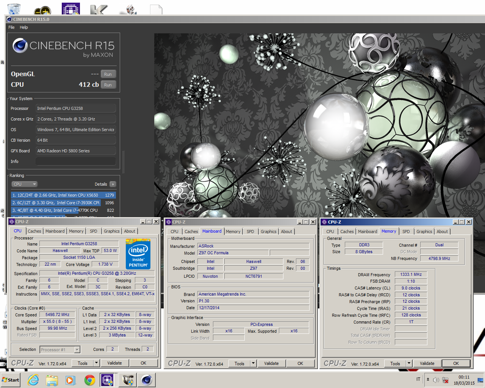
Task: Open the shield-marked app on the taskbar
Action: tap(128, 380)
